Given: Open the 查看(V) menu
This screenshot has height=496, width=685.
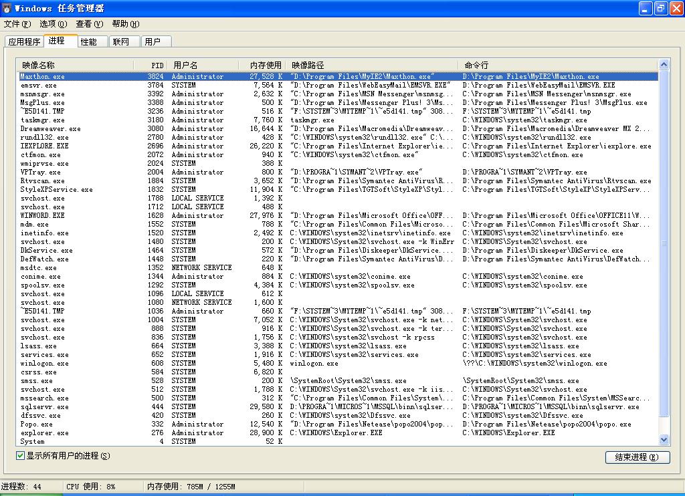Looking at the screenshot, I should [90, 24].
